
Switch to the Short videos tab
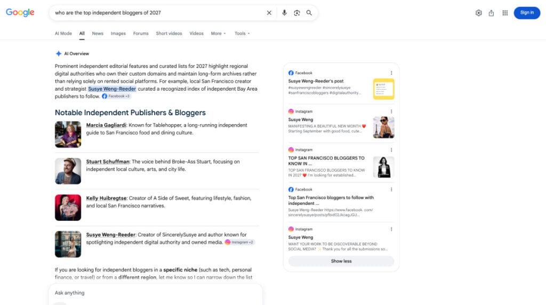(x=169, y=34)
